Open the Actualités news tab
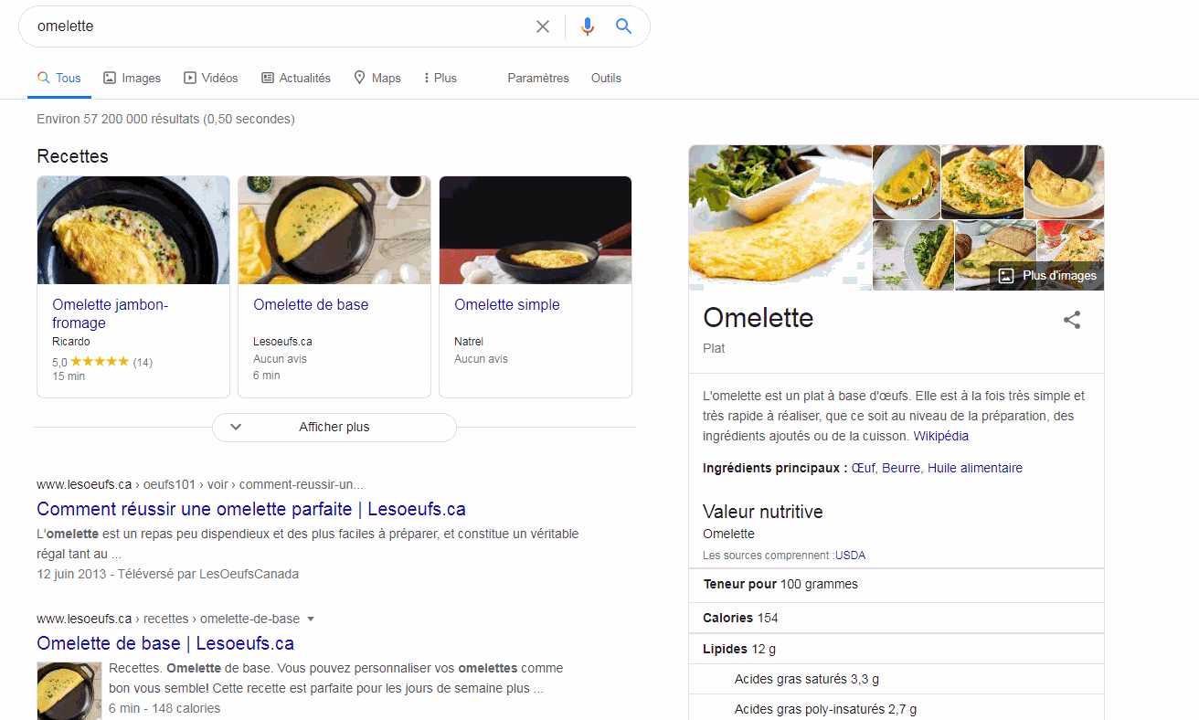 (296, 79)
